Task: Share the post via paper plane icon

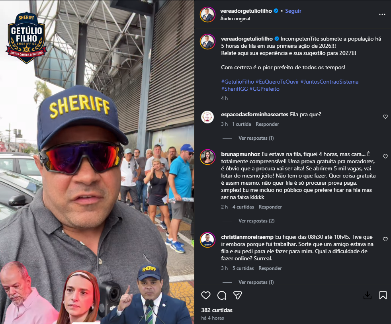Action: 238,295
